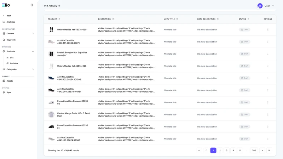This screenshot has height=159, width=283.
Task: Expand the Categories chevron
Action: (33, 69)
